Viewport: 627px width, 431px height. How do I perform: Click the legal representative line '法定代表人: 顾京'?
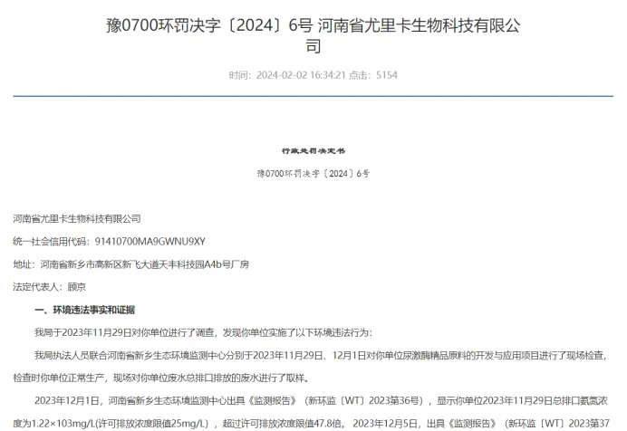click(49, 287)
